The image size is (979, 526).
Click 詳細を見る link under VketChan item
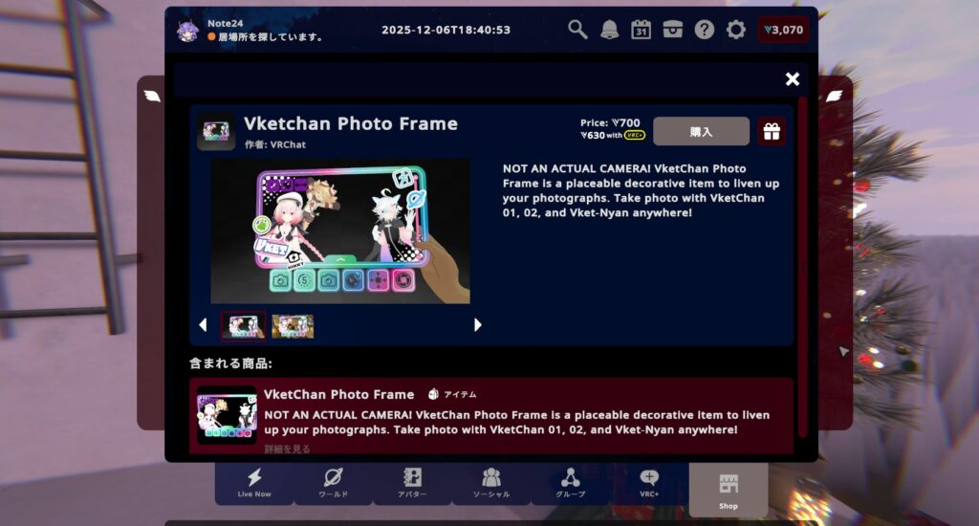pyautogui.click(x=287, y=449)
